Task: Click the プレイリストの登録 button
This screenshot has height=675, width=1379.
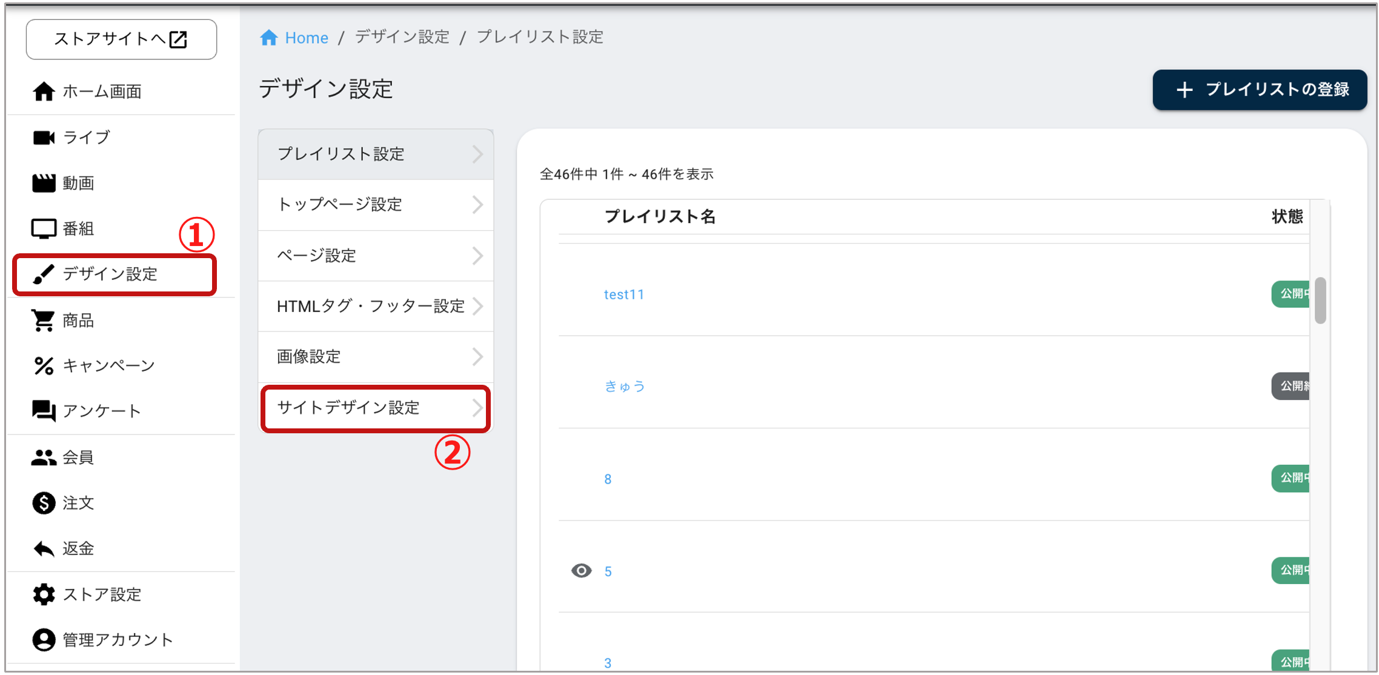Action: tap(1258, 89)
